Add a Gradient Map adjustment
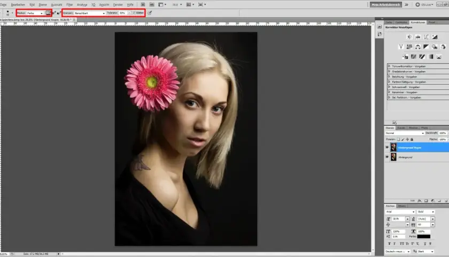This screenshot has width=449, height=257. click(430, 57)
